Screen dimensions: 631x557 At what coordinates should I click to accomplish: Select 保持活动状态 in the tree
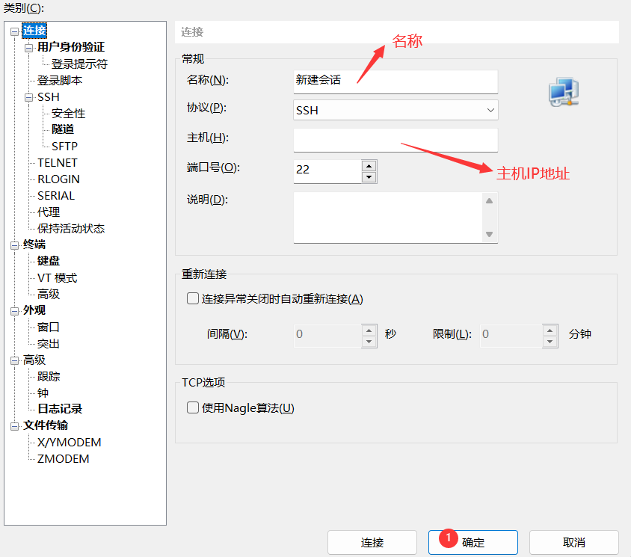(x=71, y=229)
